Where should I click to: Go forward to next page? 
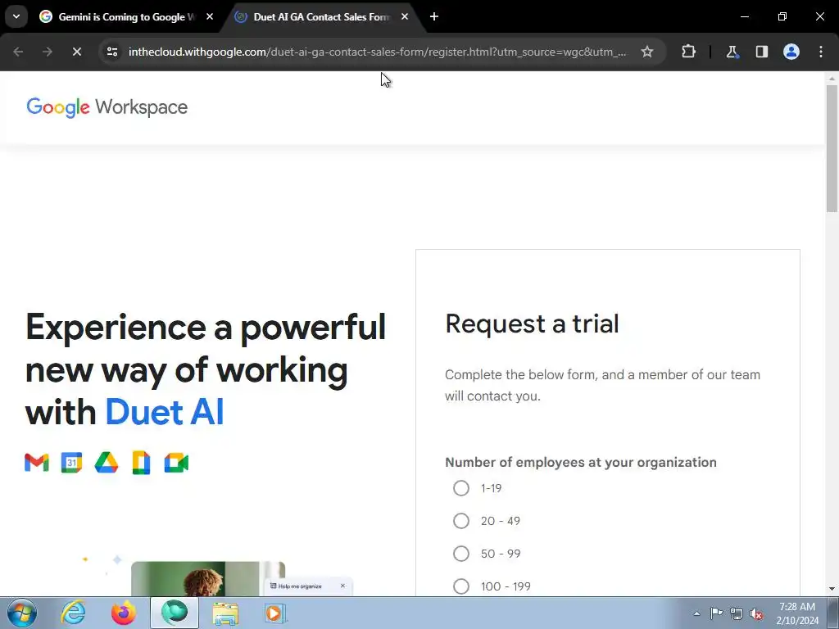pyautogui.click(x=47, y=52)
